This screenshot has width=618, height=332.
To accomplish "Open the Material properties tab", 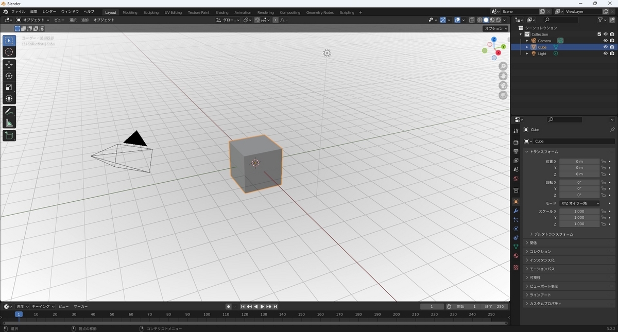I will click(516, 256).
